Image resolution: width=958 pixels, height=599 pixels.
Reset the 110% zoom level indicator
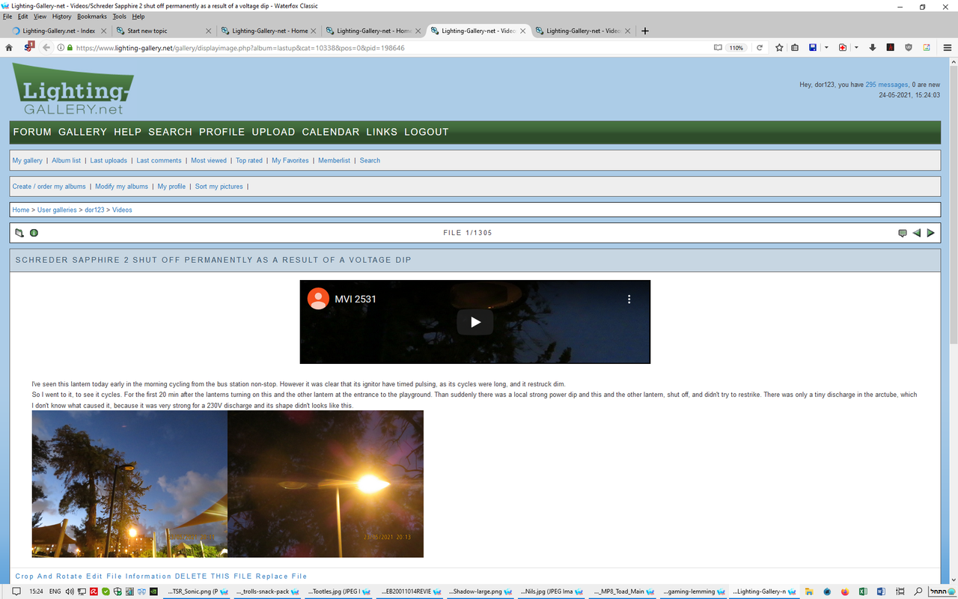(736, 47)
